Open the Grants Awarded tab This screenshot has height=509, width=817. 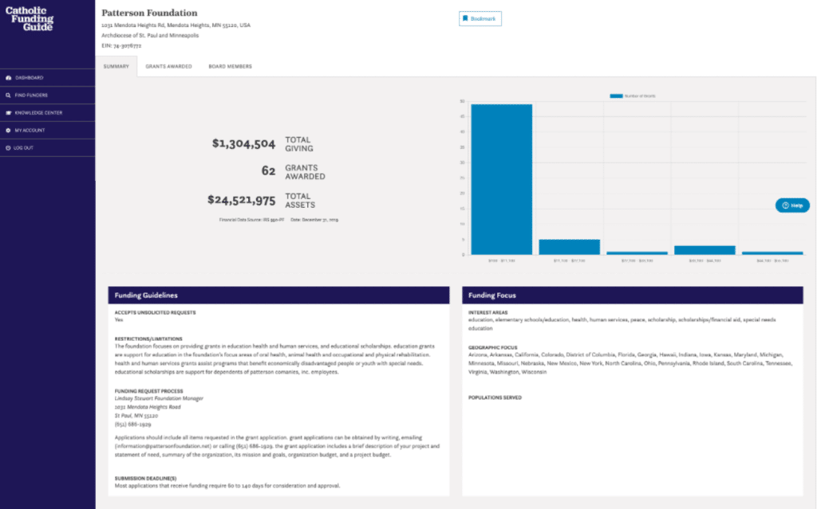[x=169, y=67]
